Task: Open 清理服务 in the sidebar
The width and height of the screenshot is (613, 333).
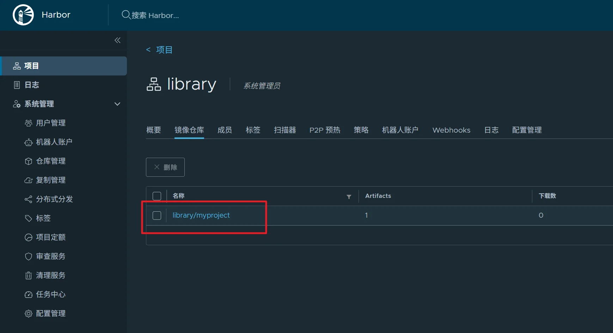Action: point(51,276)
